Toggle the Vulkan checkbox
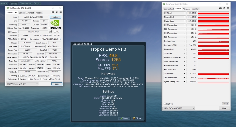Viewport: 236px width, 127px height. coord(19,79)
